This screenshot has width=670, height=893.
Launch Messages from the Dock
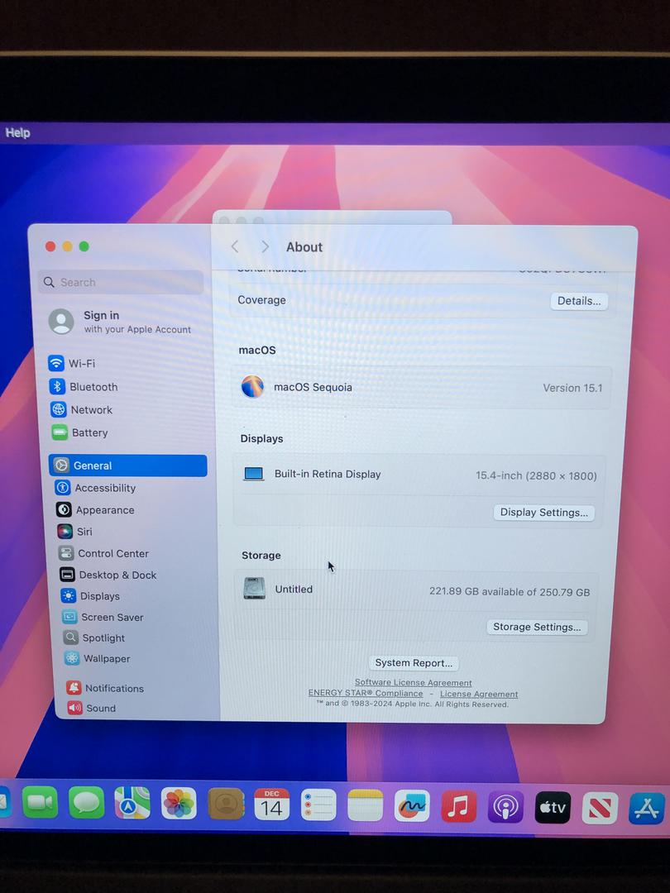tap(86, 803)
